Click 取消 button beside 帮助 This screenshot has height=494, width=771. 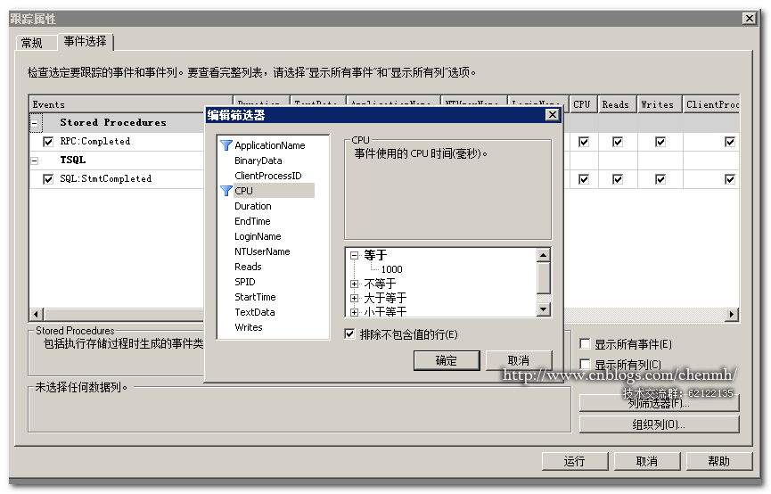click(x=647, y=461)
